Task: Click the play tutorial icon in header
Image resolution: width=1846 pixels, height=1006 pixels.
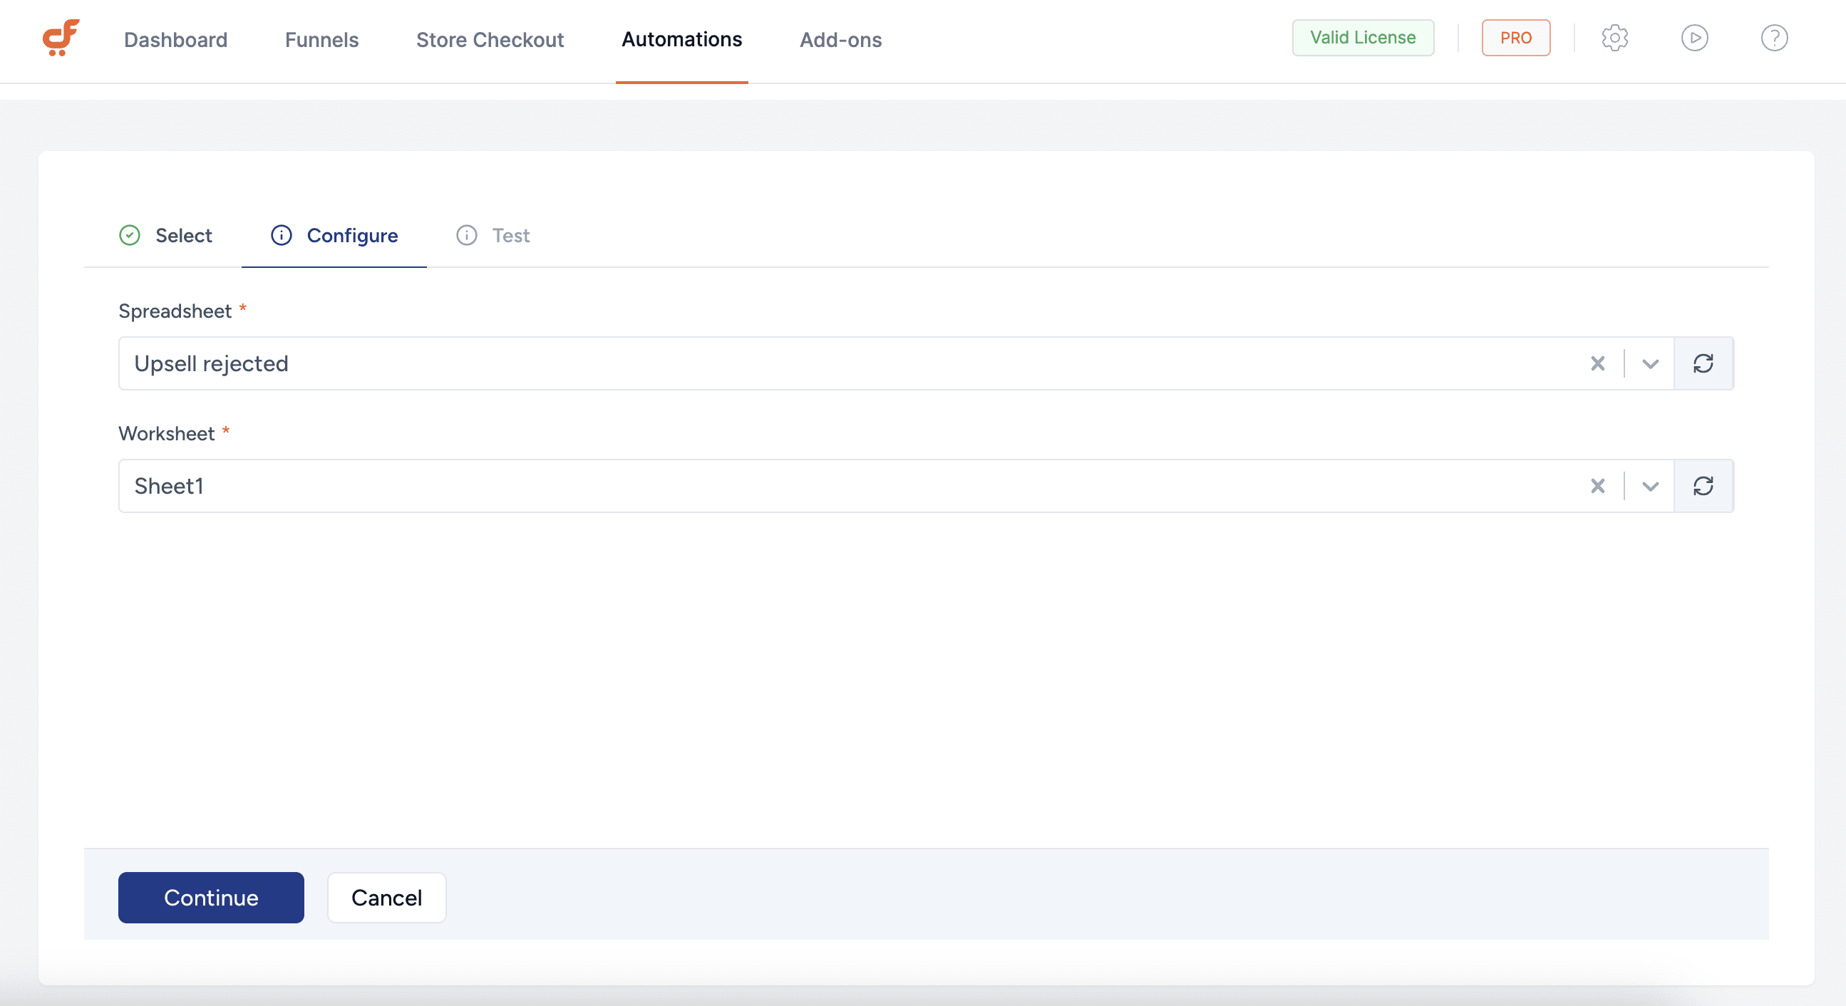Action: tap(1694, 38)
